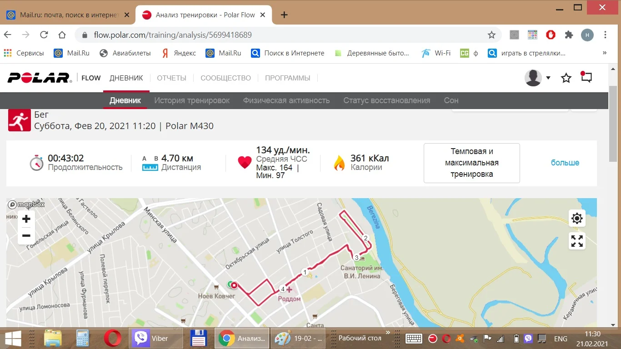Go to the browser home page
Image resolution: width=621 pixels, height=349 pixels.
pos(62,35)
